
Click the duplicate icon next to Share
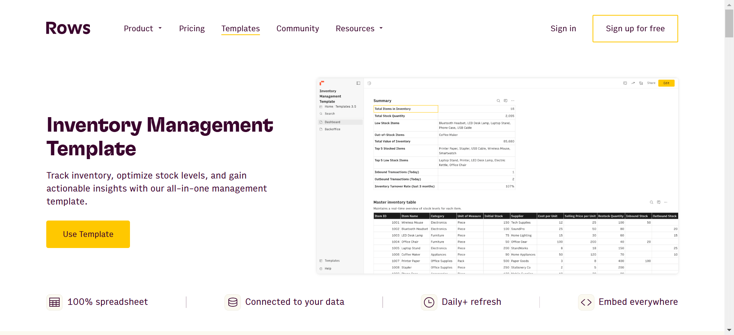641,83
